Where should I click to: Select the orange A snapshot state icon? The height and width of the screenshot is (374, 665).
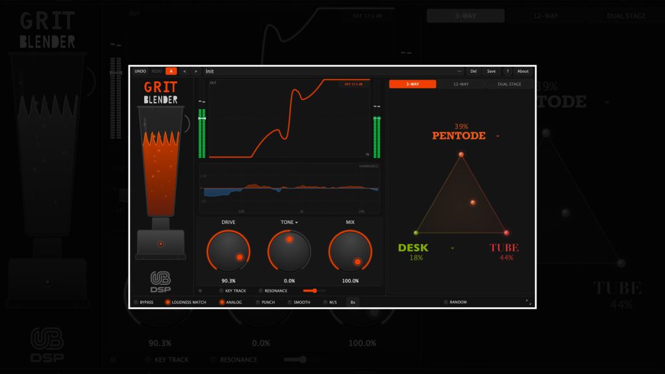(169, 71)
